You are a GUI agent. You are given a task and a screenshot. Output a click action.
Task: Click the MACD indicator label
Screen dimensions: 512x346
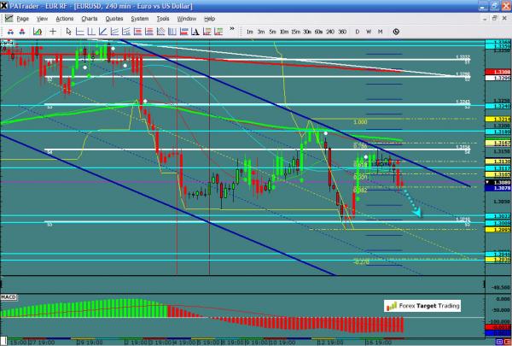9,296
